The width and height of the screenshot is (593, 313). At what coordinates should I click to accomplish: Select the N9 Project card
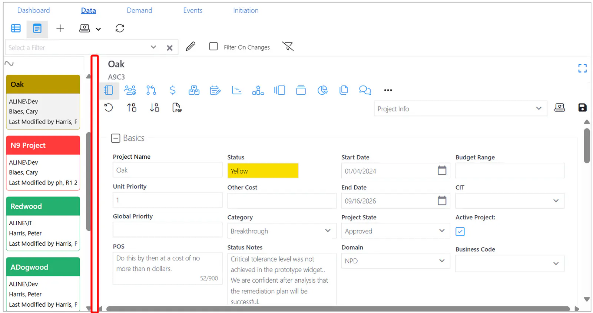click(43, 163)
